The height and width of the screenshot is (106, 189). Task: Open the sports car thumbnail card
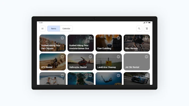pos(137,79)
